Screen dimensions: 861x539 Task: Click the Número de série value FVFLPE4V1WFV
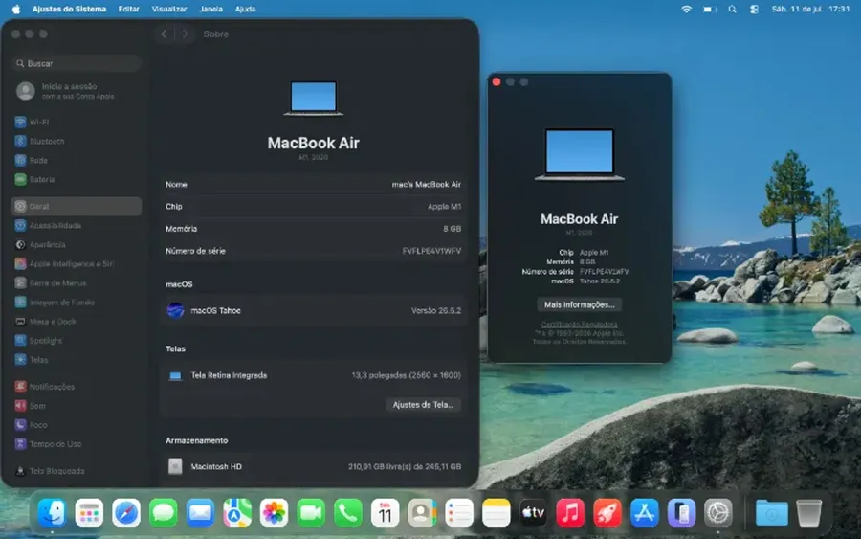click(x=431, y=251)
